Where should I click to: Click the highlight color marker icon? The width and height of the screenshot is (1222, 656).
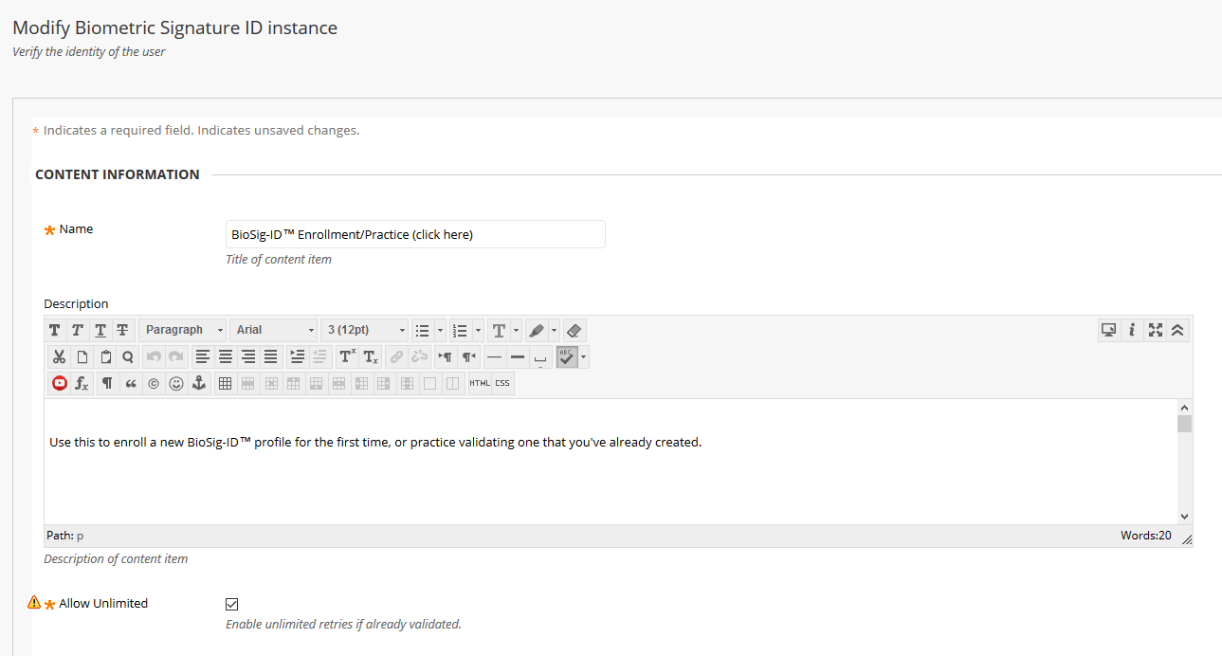537,330
